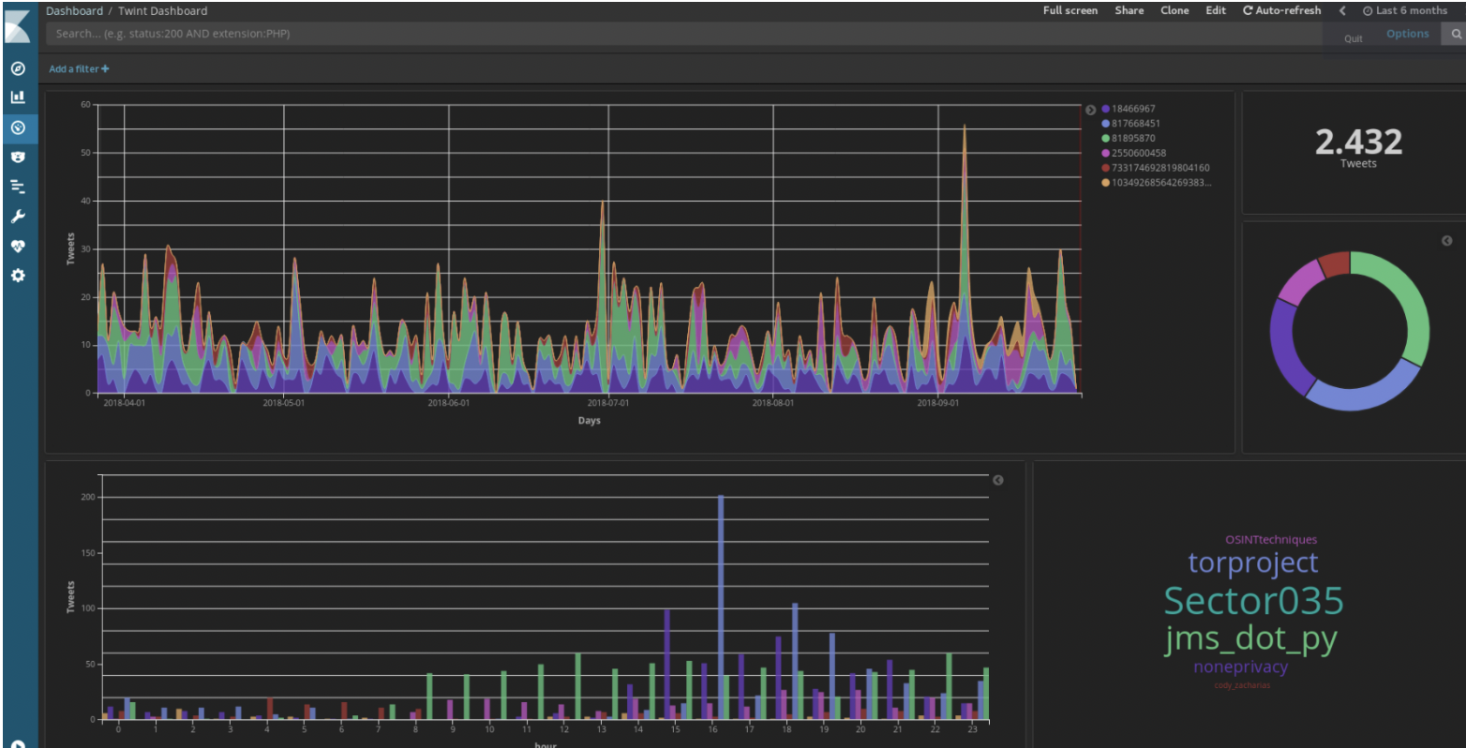Click the Options link by the search bar
This screenshot has height=748, width=1466.
[x=1408, y=34]
